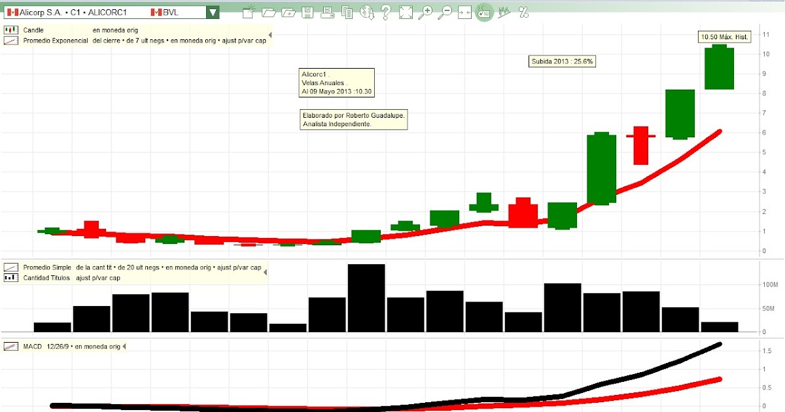Click the 'Subida 2013 : 25.6%' annotation
785x412 pixels.
point(562,61)
